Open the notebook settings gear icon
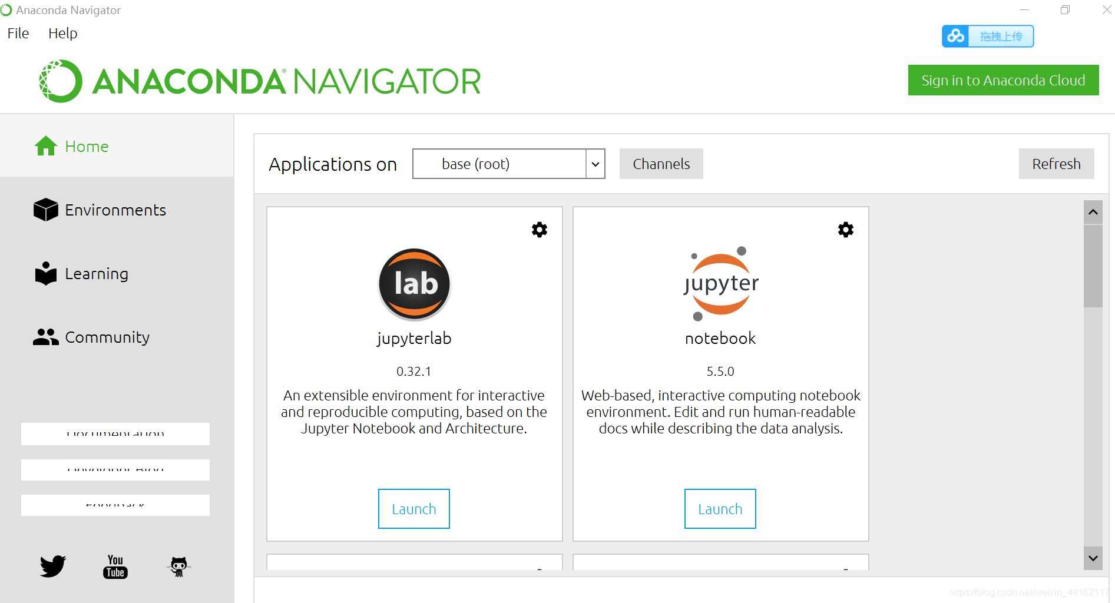The width and height of the screenshot is (1115, 603). (846, 230)
